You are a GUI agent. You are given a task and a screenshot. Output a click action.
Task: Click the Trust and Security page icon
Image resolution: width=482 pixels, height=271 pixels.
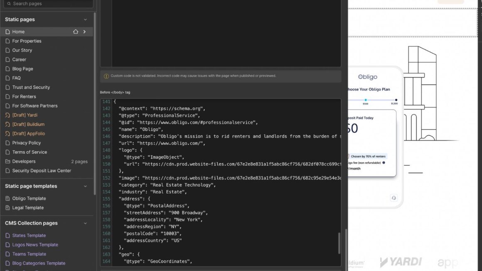click(x=7, y=87)
